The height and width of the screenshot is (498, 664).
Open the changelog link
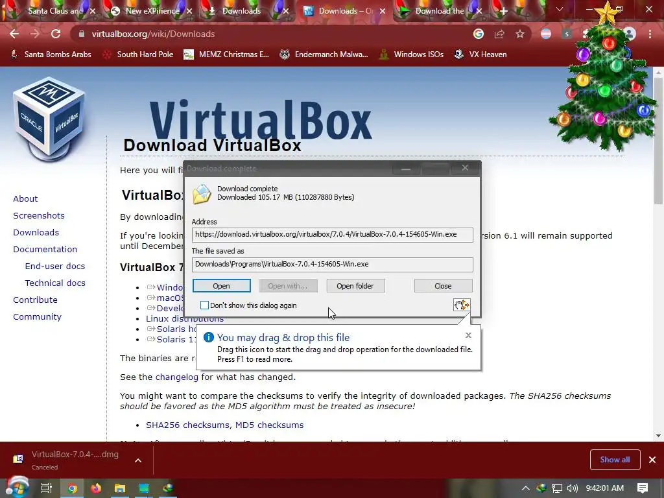(x=176, y=377)
